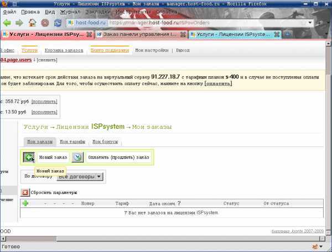The width and height of the screenshot is (332, 252).
Task: Close the first 'Услуги - Лицензии ISPsy...' tab
Action: pyautogui.click(x=90, y=34)
